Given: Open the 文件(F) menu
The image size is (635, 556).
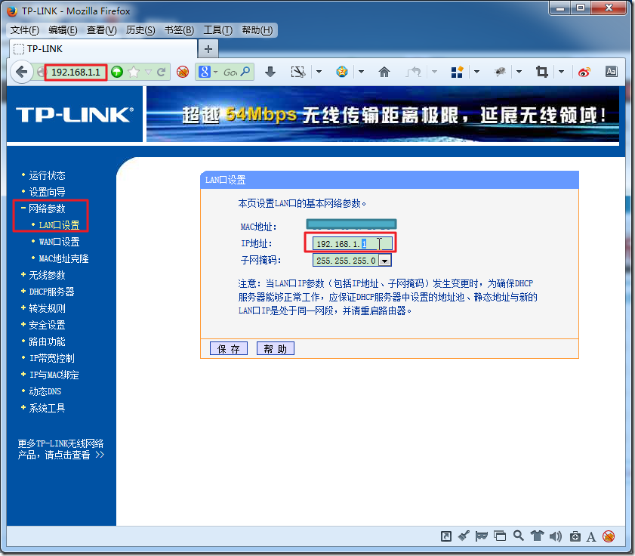Looking at the screenshot, I should (24, 30).
